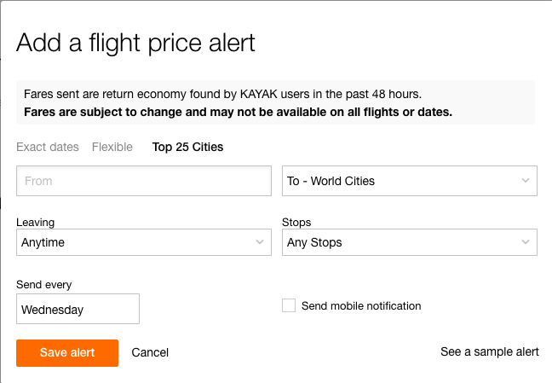
Task: Open the Send every 'Wednesday' selector
Action: pos(78,310)
